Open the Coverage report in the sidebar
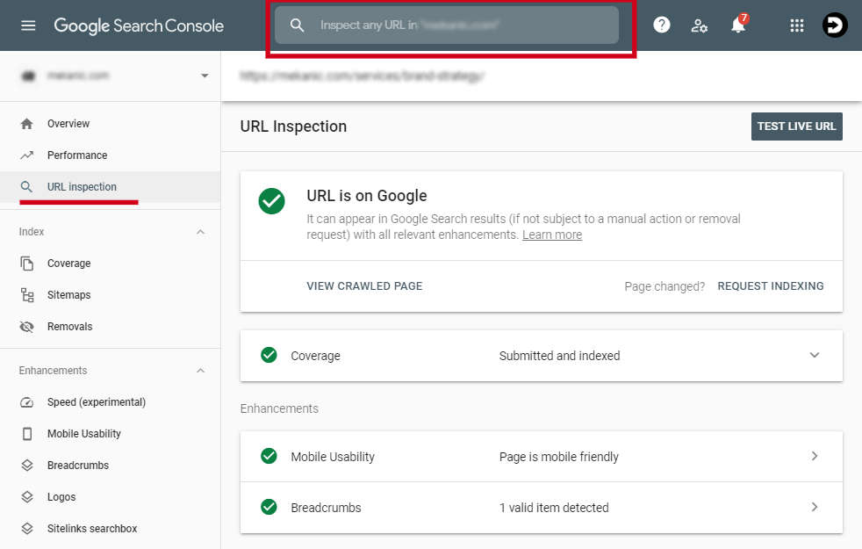862x549 pixels. [110, 264]
